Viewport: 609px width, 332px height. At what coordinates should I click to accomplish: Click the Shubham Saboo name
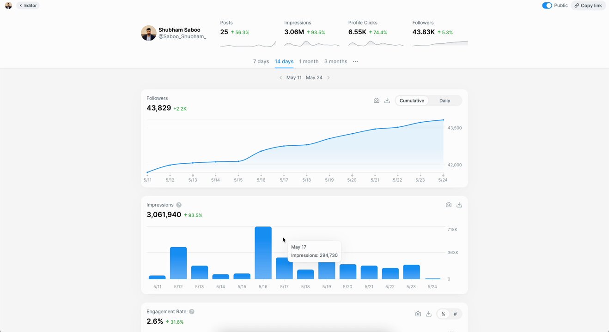[x=179, y=30]
